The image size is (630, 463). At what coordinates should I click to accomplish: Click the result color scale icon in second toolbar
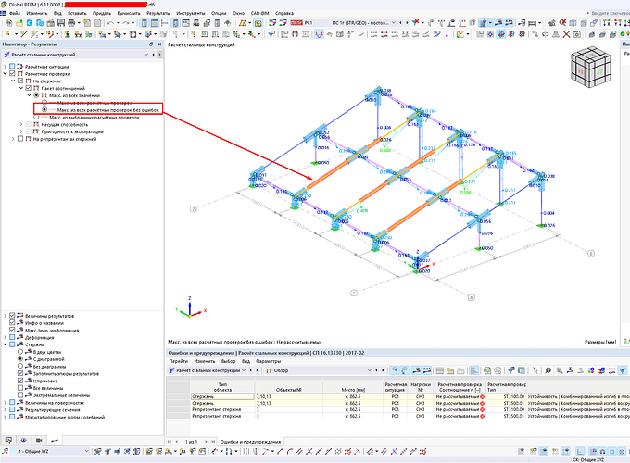[460, 34]
